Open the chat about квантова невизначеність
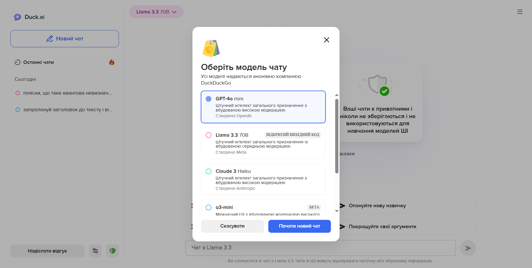Screen dimensions: 532x268 [67, 93]
